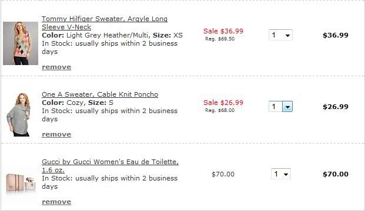Click the bold $26.99 item total
This screenshot has width=365, height=211.
[336, 107]
